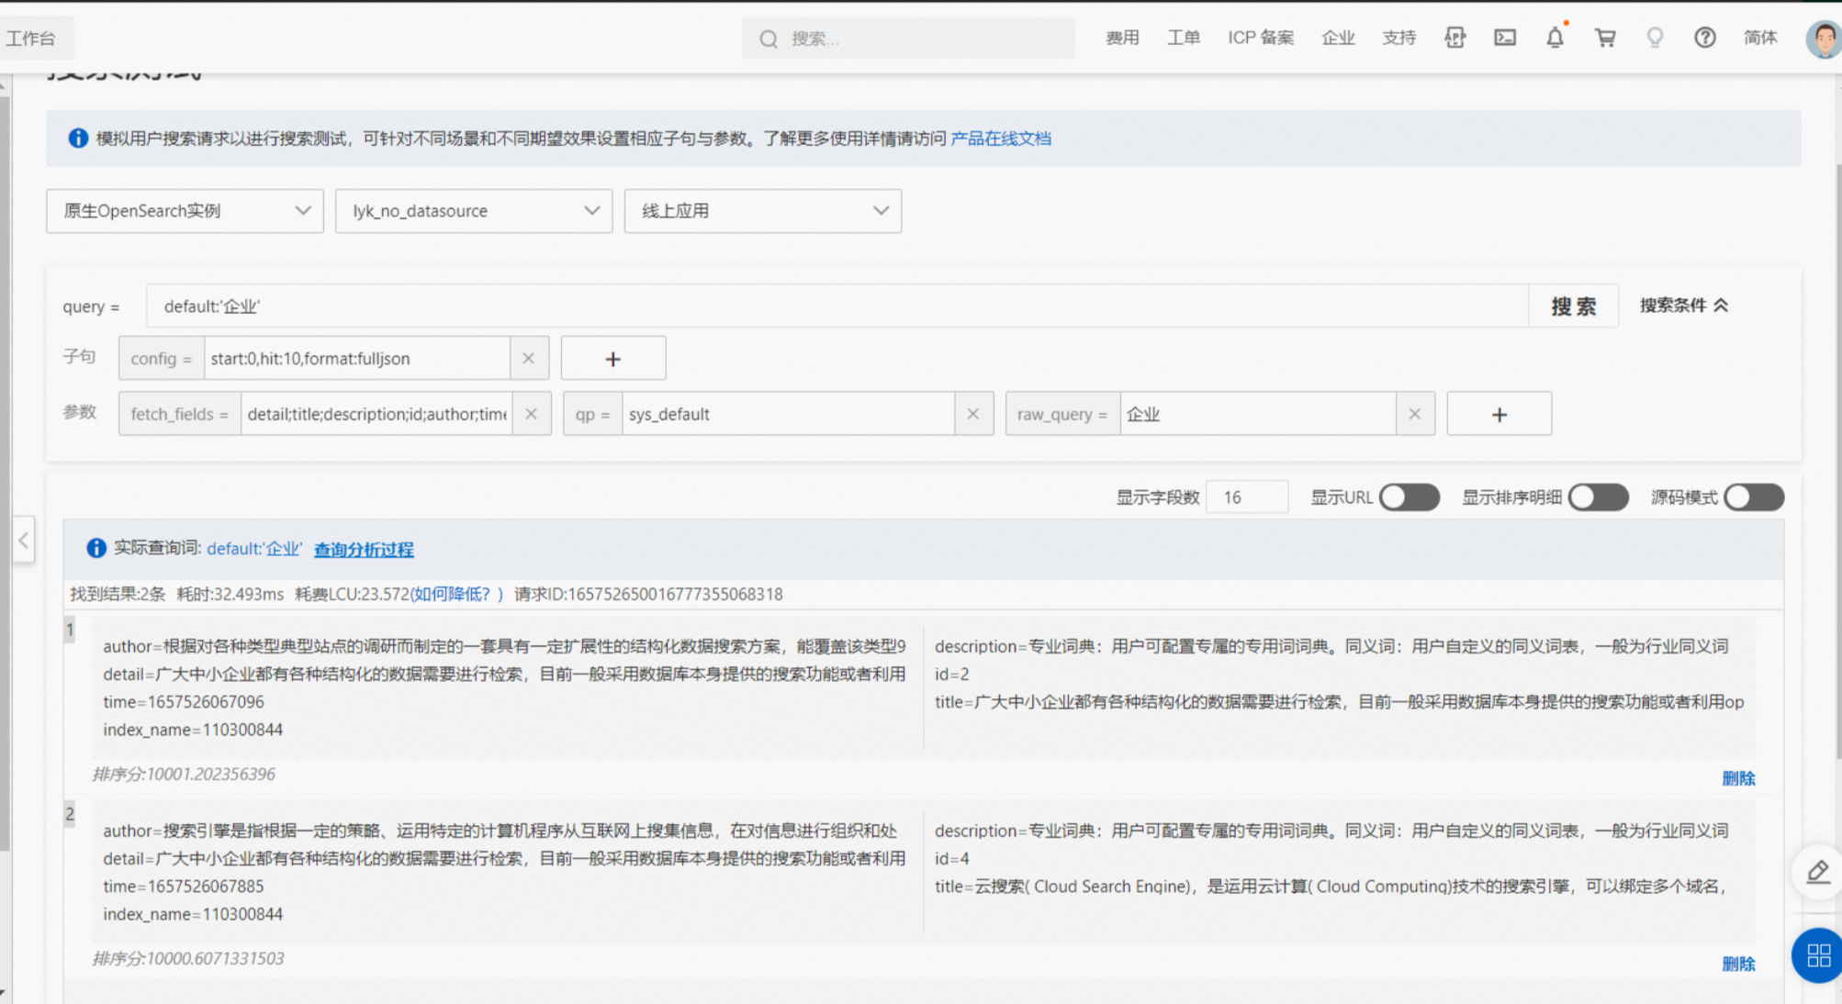Click the info icon beside 实际查询词
The height and width of the screenshot is (1004, 1842).
pos(96,548)
